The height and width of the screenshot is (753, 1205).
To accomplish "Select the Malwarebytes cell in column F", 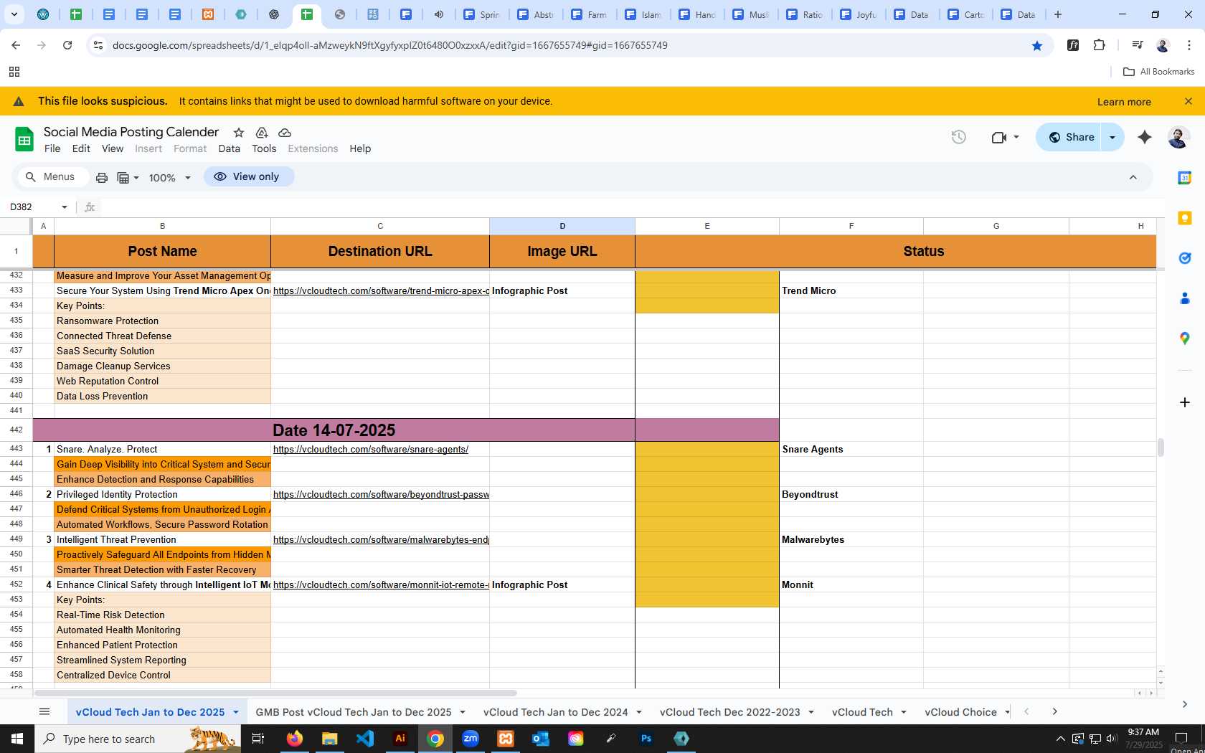I will coord(851,540).
